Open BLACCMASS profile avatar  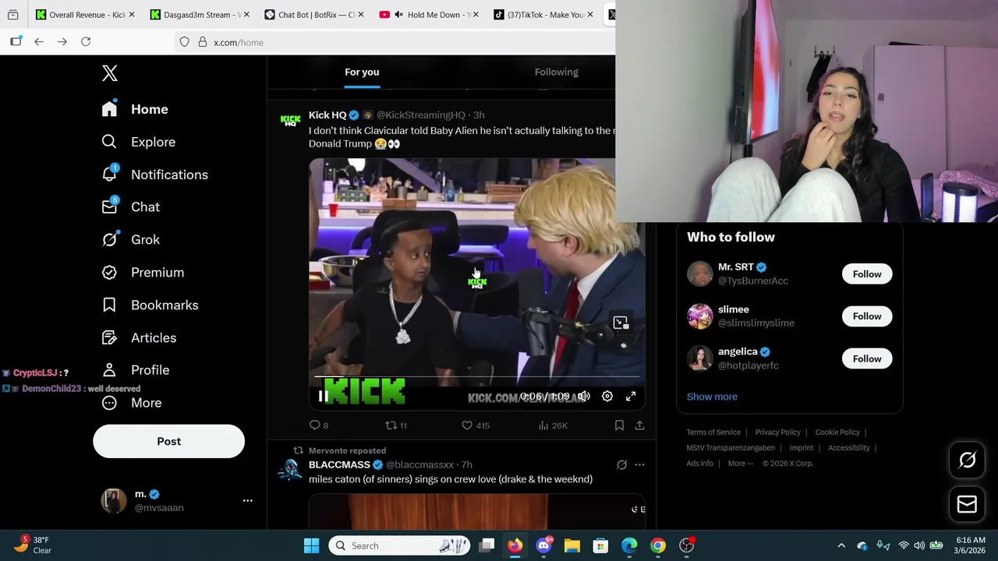pyautogui.click(x=290, y=470)
